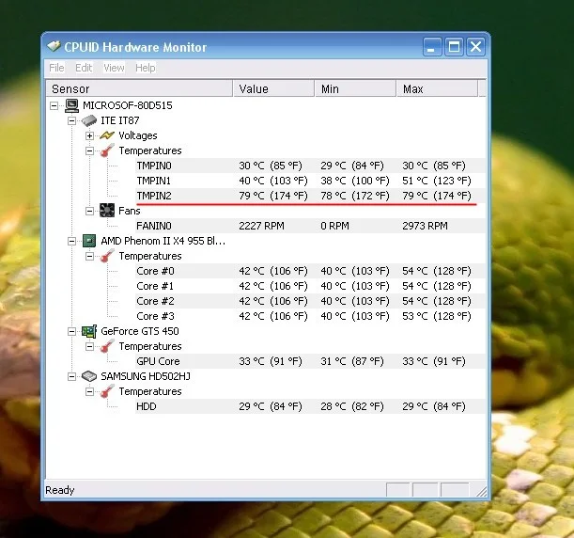Image resolution: width=574 pixels, height=538 pixels.
Task: Click TMPIN1 max 51 °C (123 °F)
Action: [x=437, y=181]
